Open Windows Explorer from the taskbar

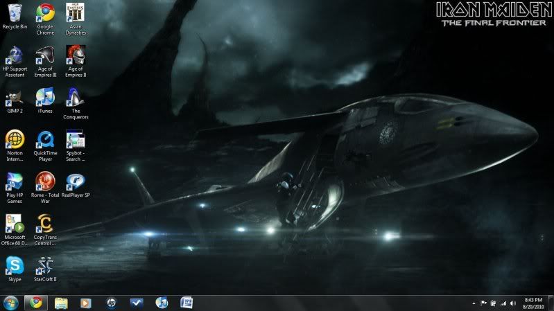61,303
